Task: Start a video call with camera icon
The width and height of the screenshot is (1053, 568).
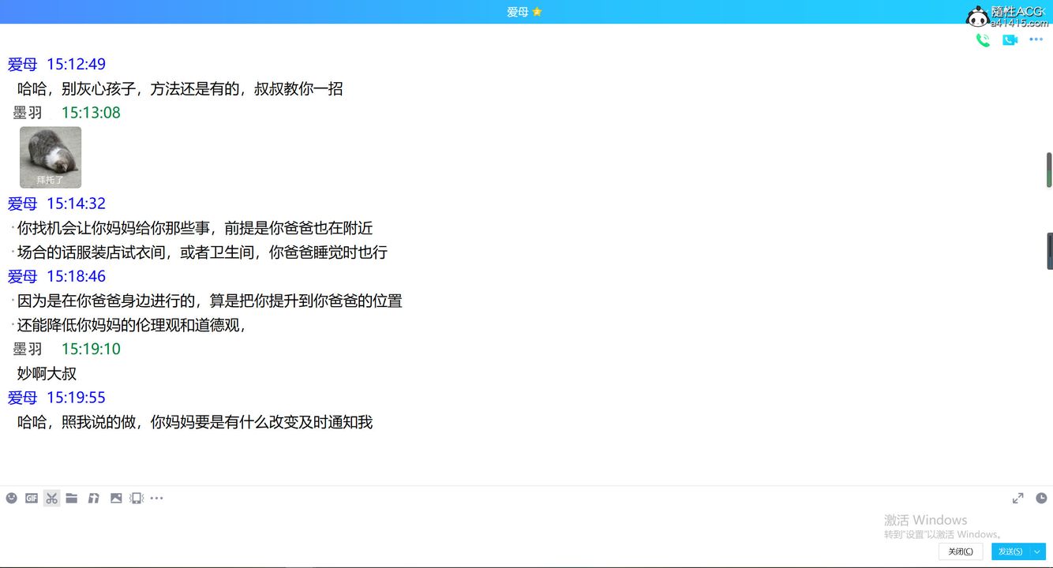Action: [1010, 40]
